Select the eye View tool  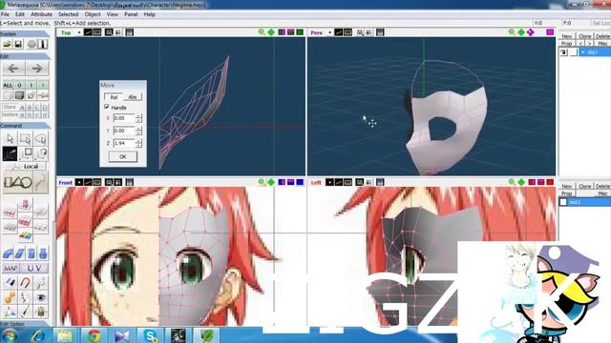(40, 297)
